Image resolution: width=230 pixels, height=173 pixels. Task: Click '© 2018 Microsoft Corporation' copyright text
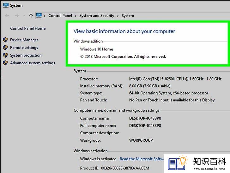coord(123,57)
